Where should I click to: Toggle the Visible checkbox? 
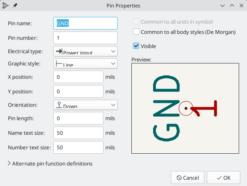(x=136, y=46)
